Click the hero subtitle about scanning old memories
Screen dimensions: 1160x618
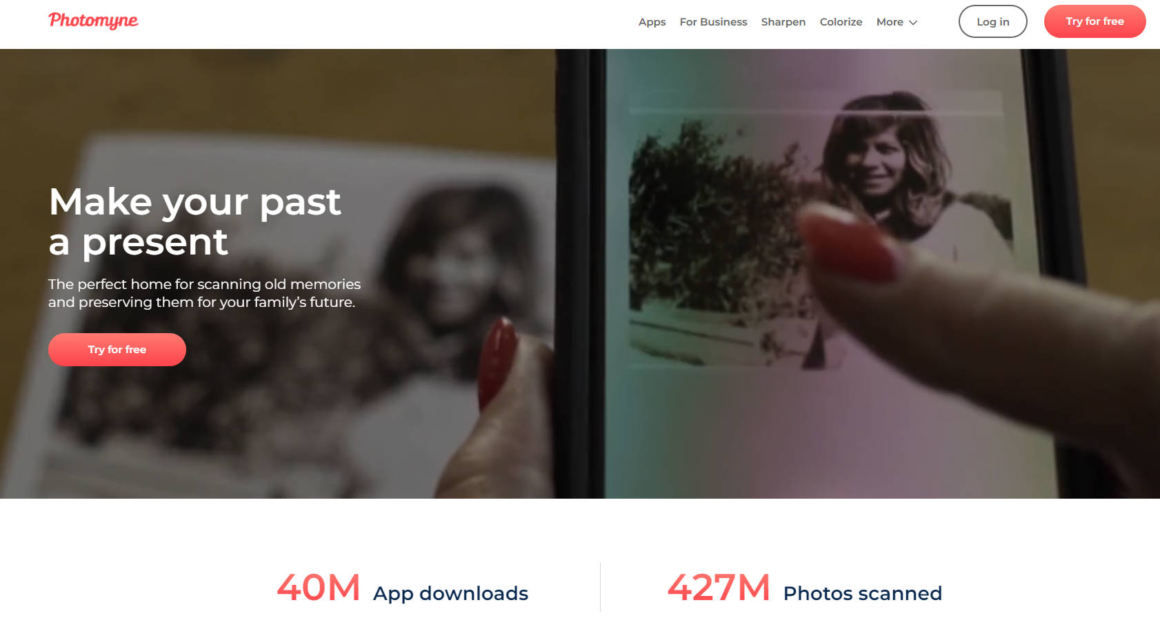tap(204, 293)
